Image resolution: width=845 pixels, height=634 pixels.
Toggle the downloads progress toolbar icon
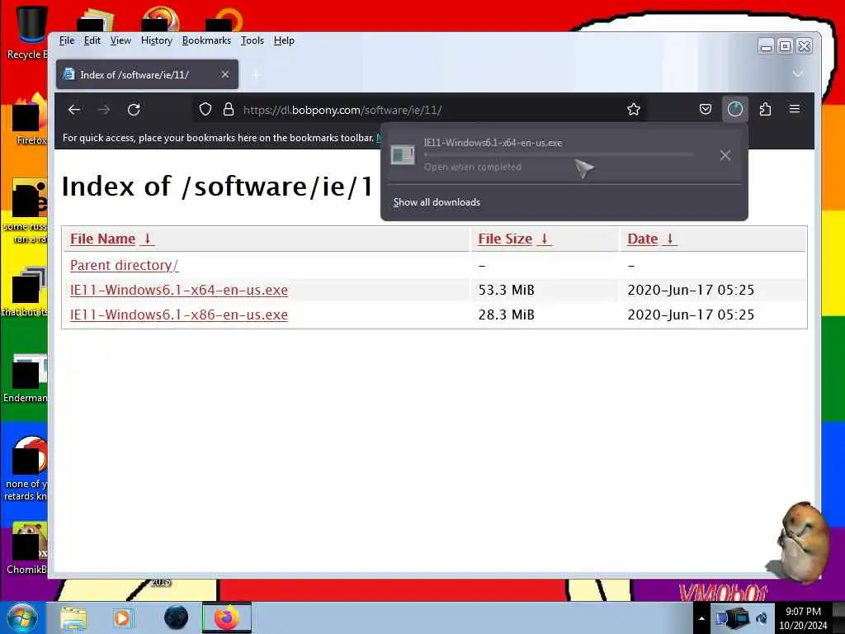point(735,110)
